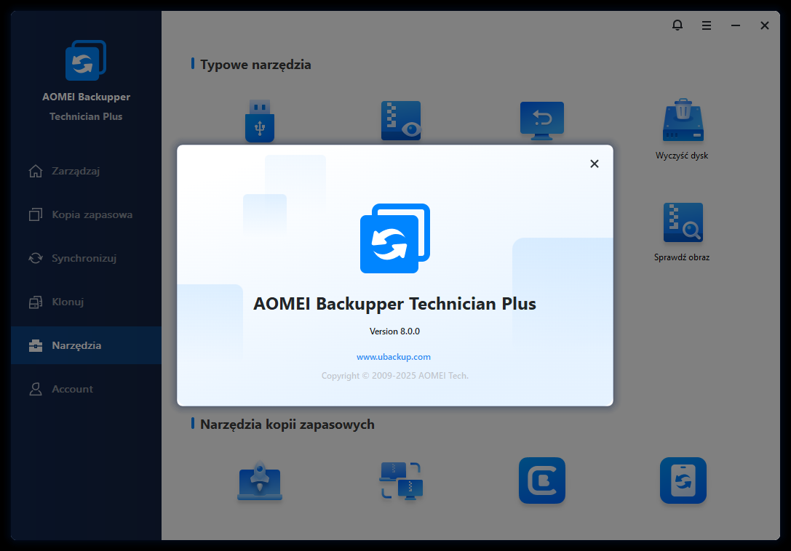
Task: Click the Copyright 2009-2025 AOMEI Tech text
Action: coord(395,376)
